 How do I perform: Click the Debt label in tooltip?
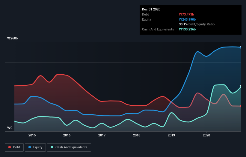(x=145, y=15)
